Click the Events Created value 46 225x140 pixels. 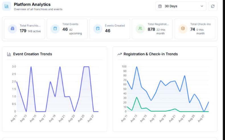pos(108,31)
